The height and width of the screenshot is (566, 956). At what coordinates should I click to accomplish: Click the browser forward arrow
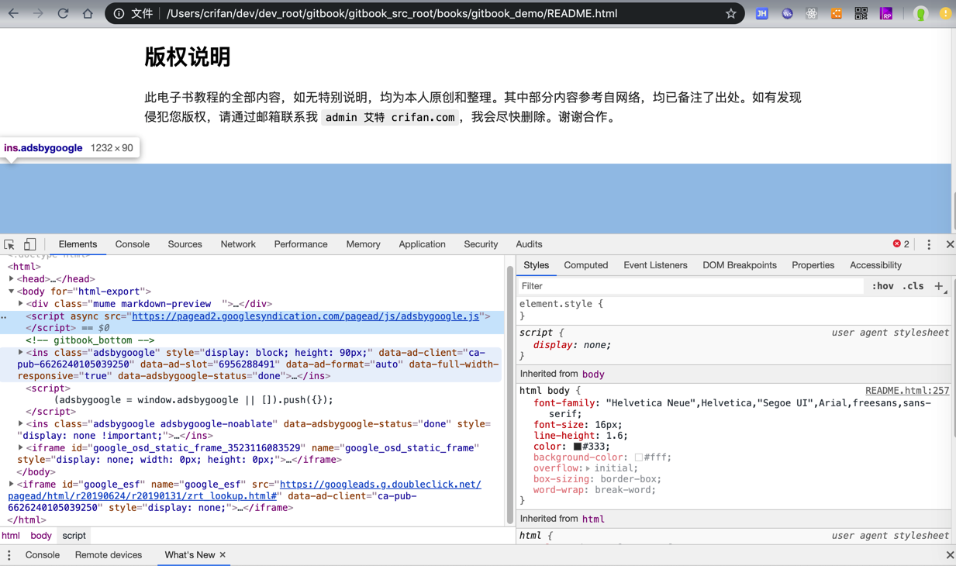pyautogui.click(x=38, y=13)
